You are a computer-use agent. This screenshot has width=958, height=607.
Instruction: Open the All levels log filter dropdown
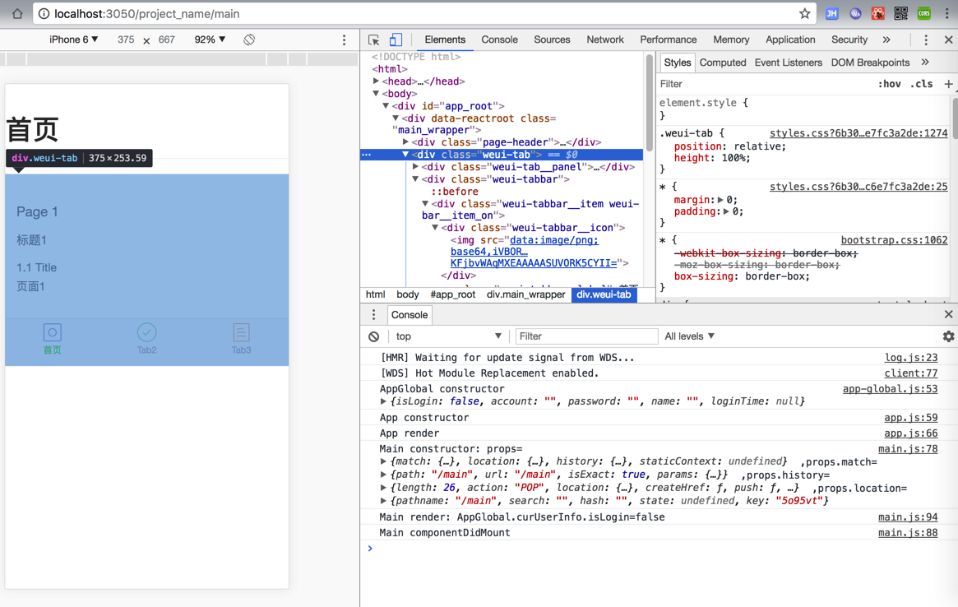tap(689, 336)
